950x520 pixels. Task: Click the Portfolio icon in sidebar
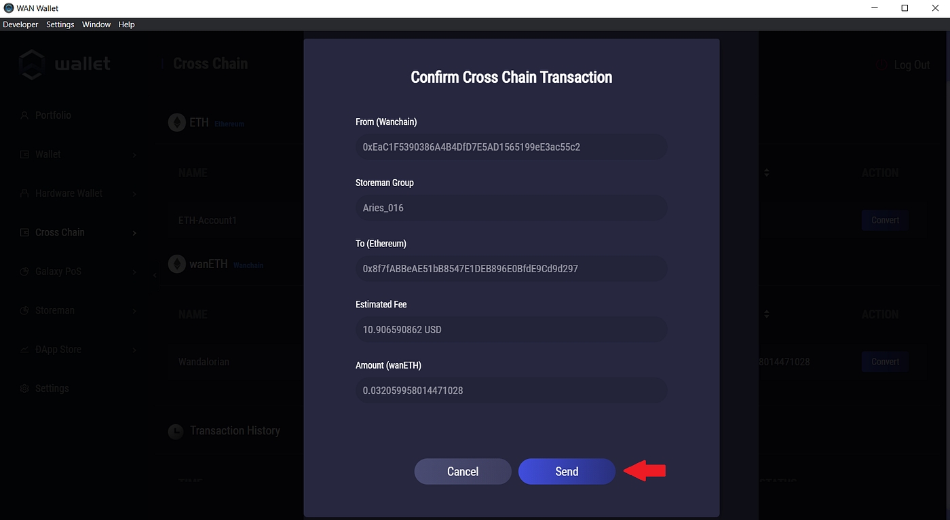24,115
